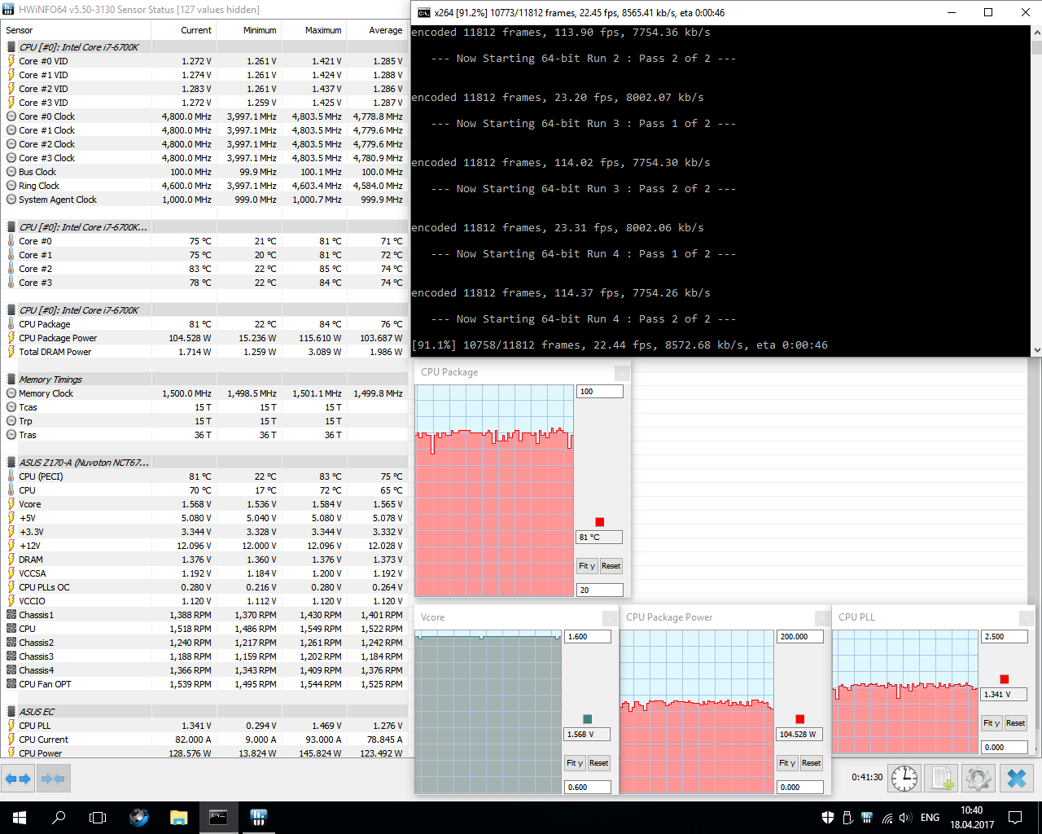The height and width of the screenshot is (834, 1042).
Task: Click the log file icon with green plus
Action: tap(942, 778)
